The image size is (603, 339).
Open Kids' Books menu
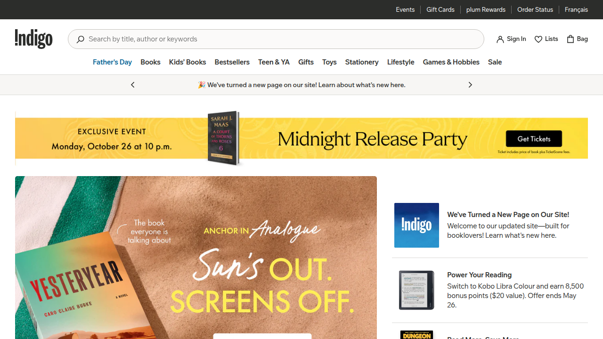tap(187, 62)
